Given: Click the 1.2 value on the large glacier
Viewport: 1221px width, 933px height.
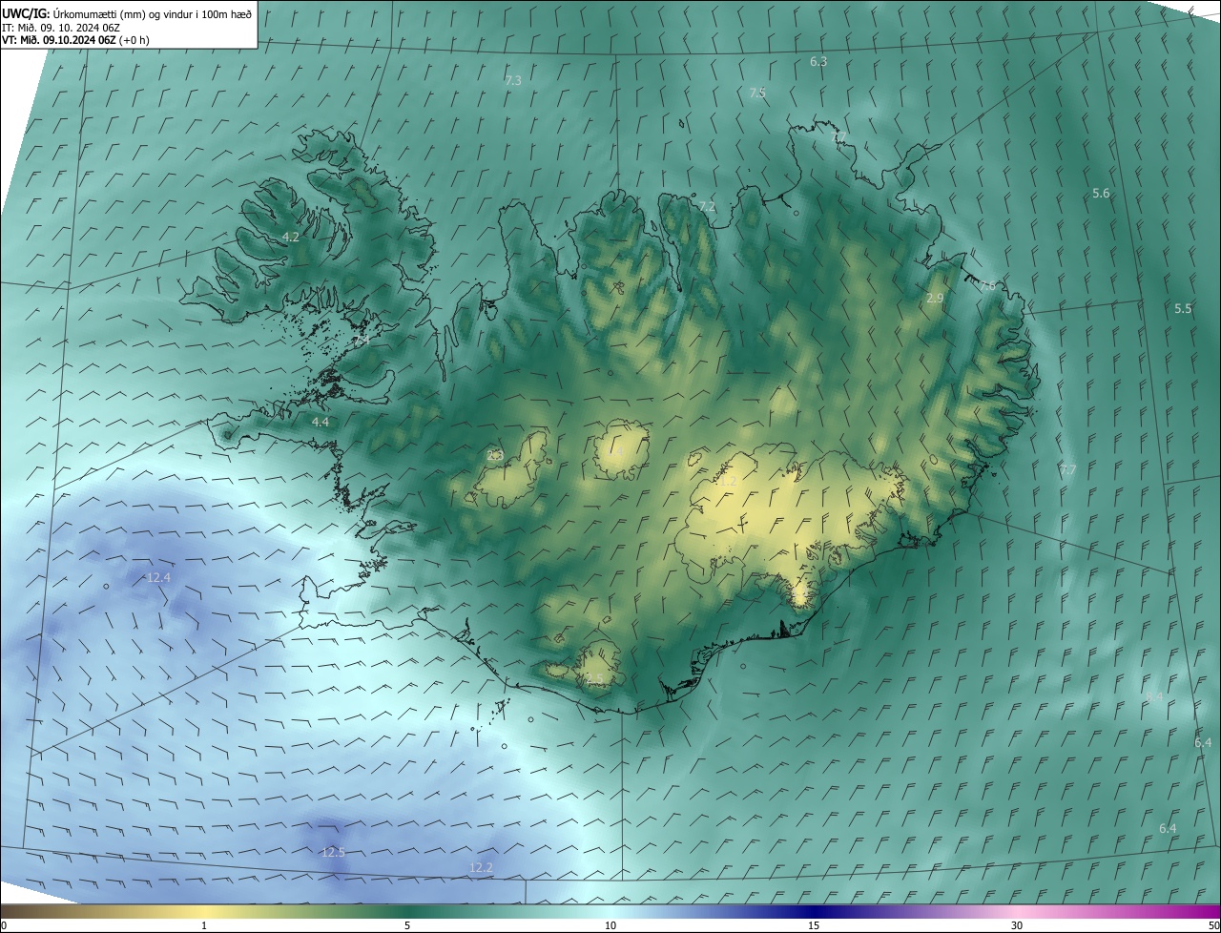Looking at the screenshot, I should pyautogui.click(x=727, y=482).
